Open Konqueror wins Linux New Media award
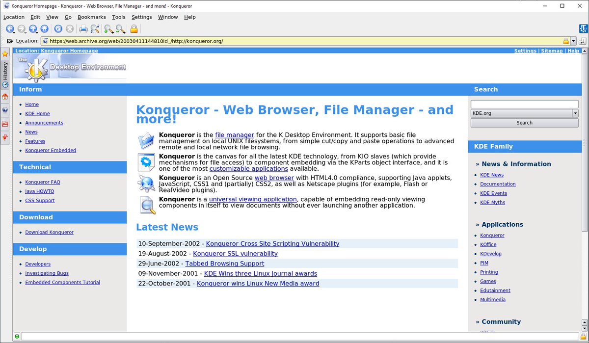Image resolution: width=589 pixels, height=343 pixels. (258, 283)
